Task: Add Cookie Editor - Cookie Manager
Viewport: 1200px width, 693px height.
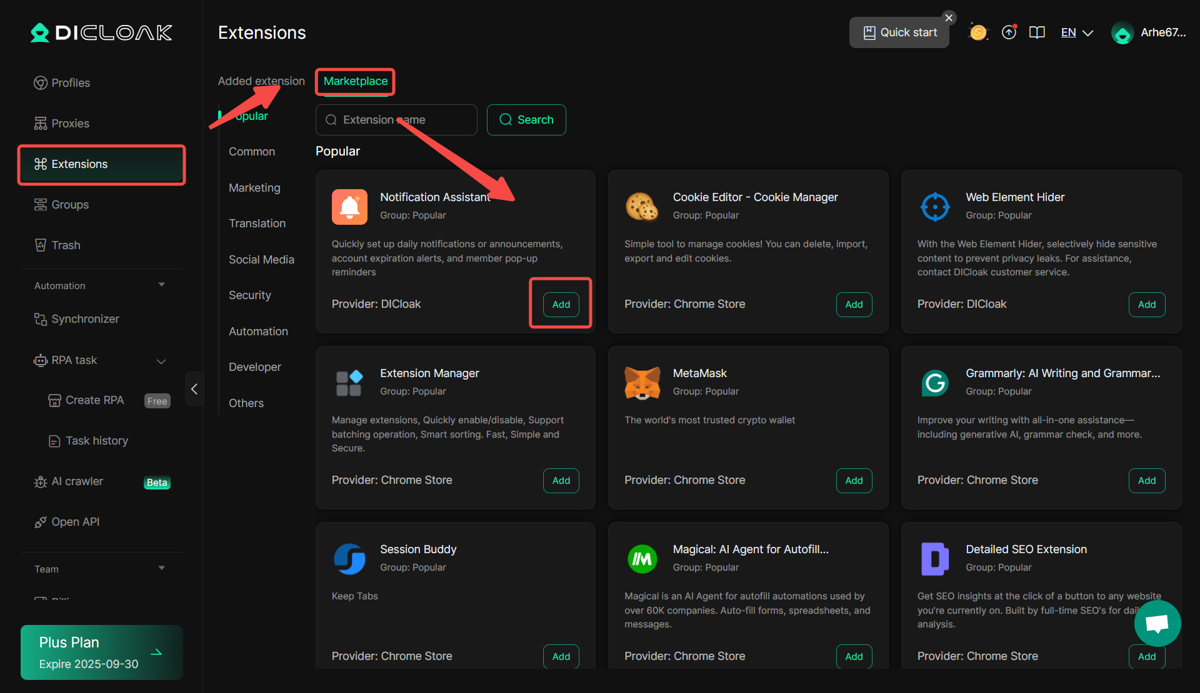Action: tap(854, 304)
